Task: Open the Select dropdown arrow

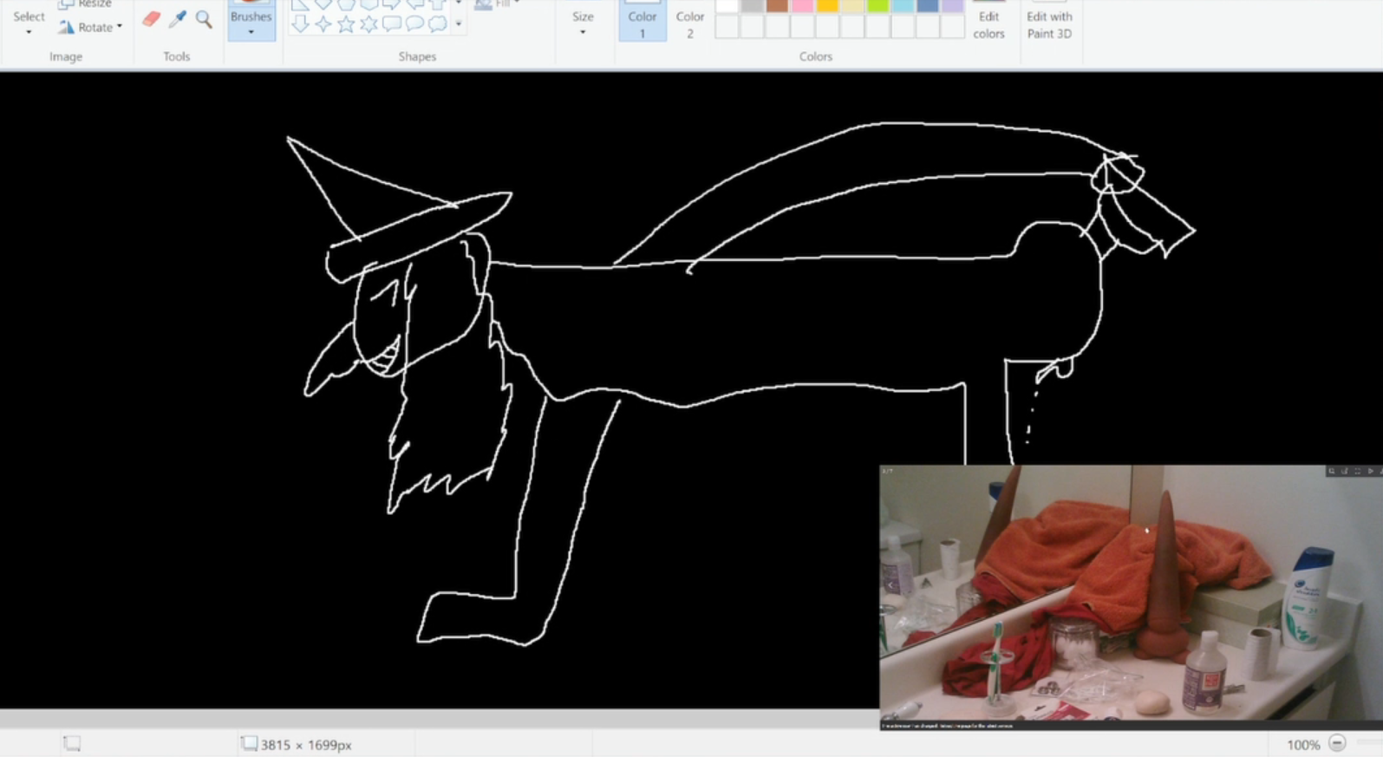Action: tap(29, 33)
